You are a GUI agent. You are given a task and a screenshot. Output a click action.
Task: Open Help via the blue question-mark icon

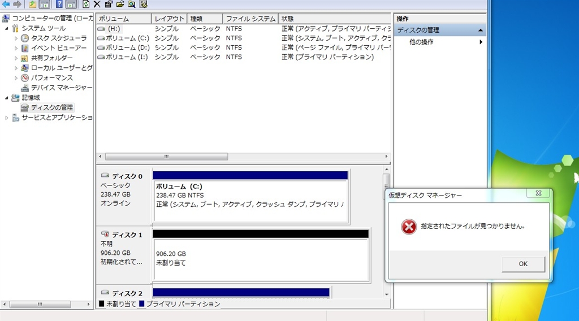59,4
